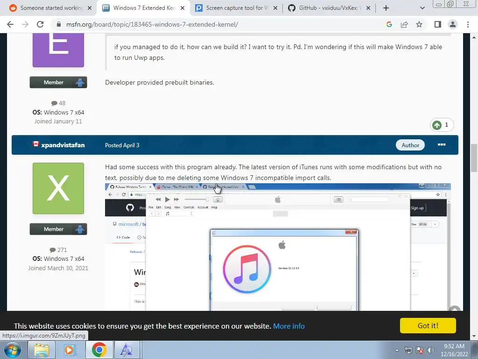
Task: Click the page vertical scrollbar thumb
Action: (474, 158)
